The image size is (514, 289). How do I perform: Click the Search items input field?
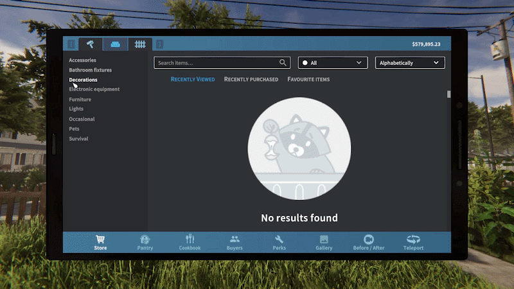(x=215, y=63)
